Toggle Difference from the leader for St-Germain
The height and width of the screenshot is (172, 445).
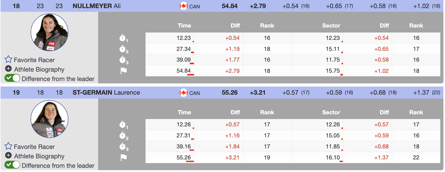[x=12, y=165]
